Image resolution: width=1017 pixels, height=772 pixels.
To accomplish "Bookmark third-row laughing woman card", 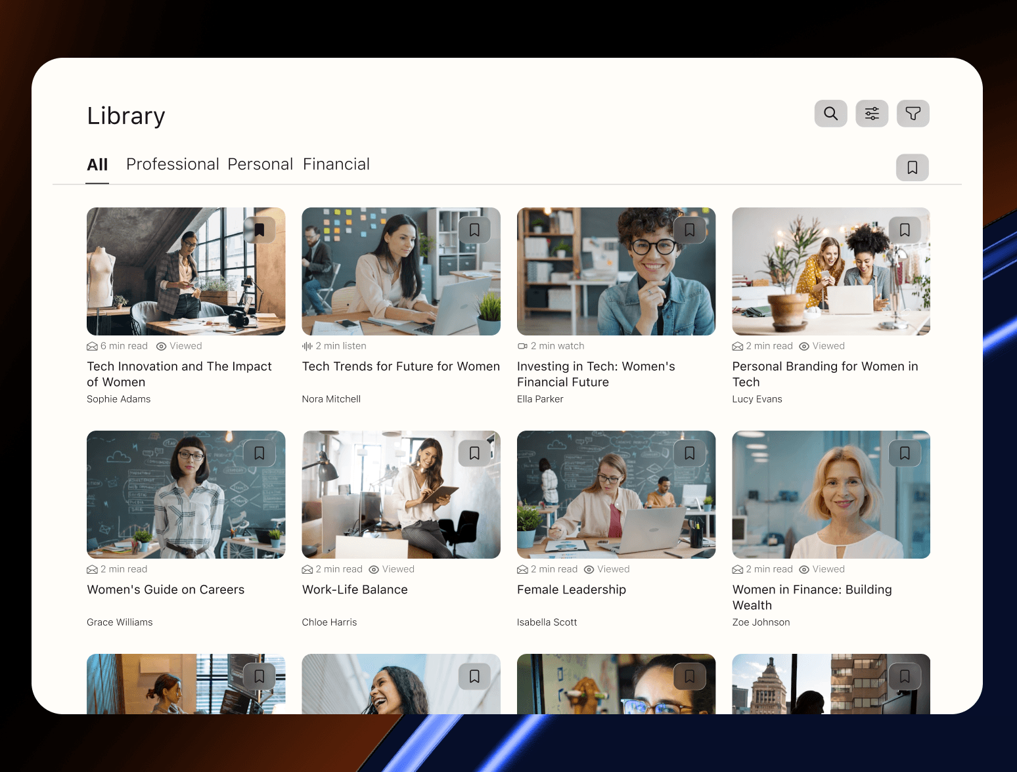I will 474,676.
